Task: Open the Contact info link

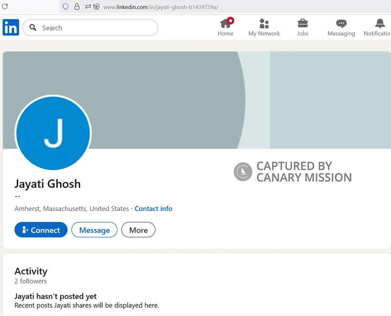Action: (x=153, y=209)
